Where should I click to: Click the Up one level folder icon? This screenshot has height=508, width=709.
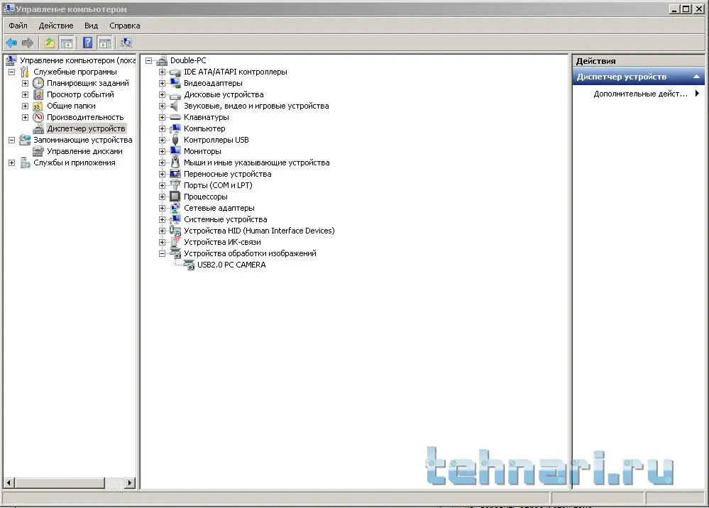49,43
